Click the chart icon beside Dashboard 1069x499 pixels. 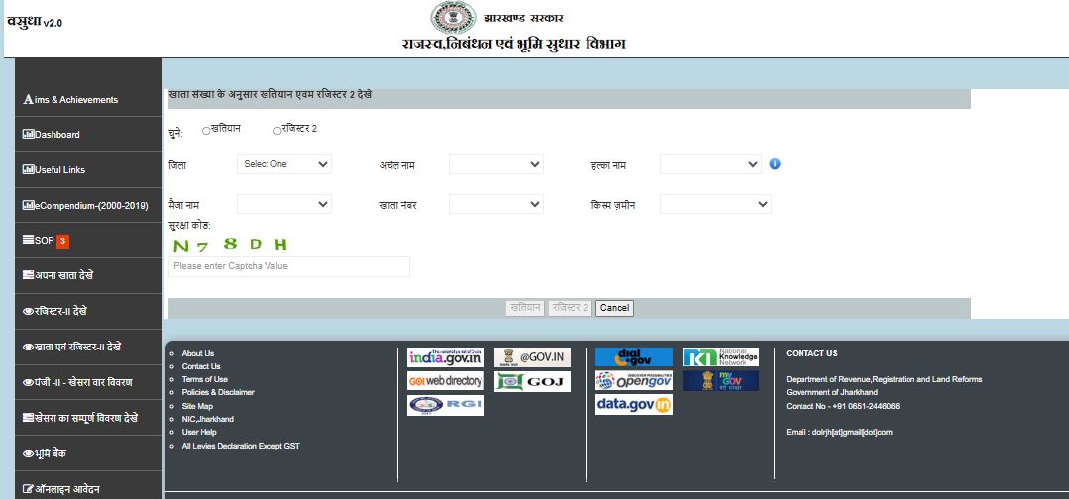28,135
